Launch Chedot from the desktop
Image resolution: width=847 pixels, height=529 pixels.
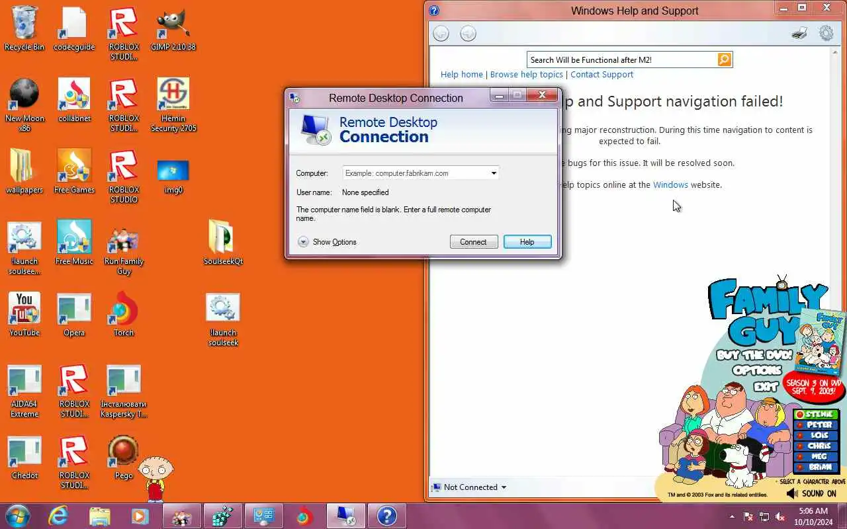24,458
